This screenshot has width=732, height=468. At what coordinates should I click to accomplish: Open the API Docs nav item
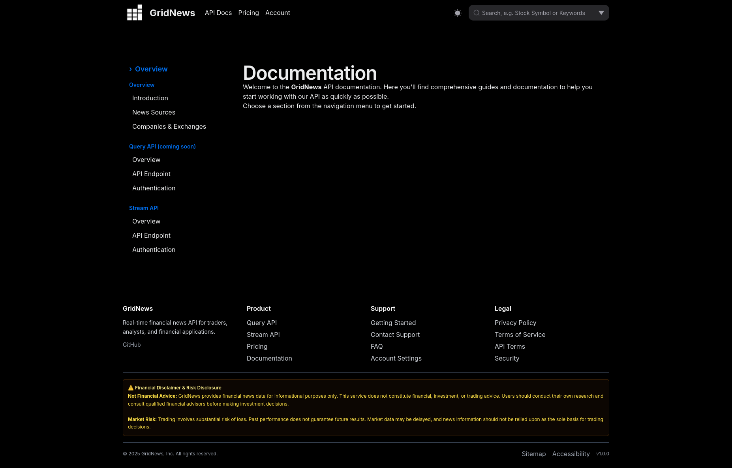coord(218,13)
